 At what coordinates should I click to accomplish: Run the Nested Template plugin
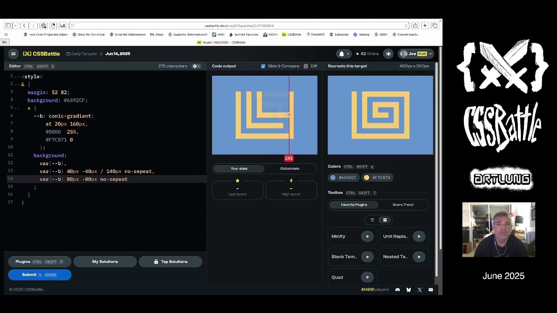coord(419,257)
